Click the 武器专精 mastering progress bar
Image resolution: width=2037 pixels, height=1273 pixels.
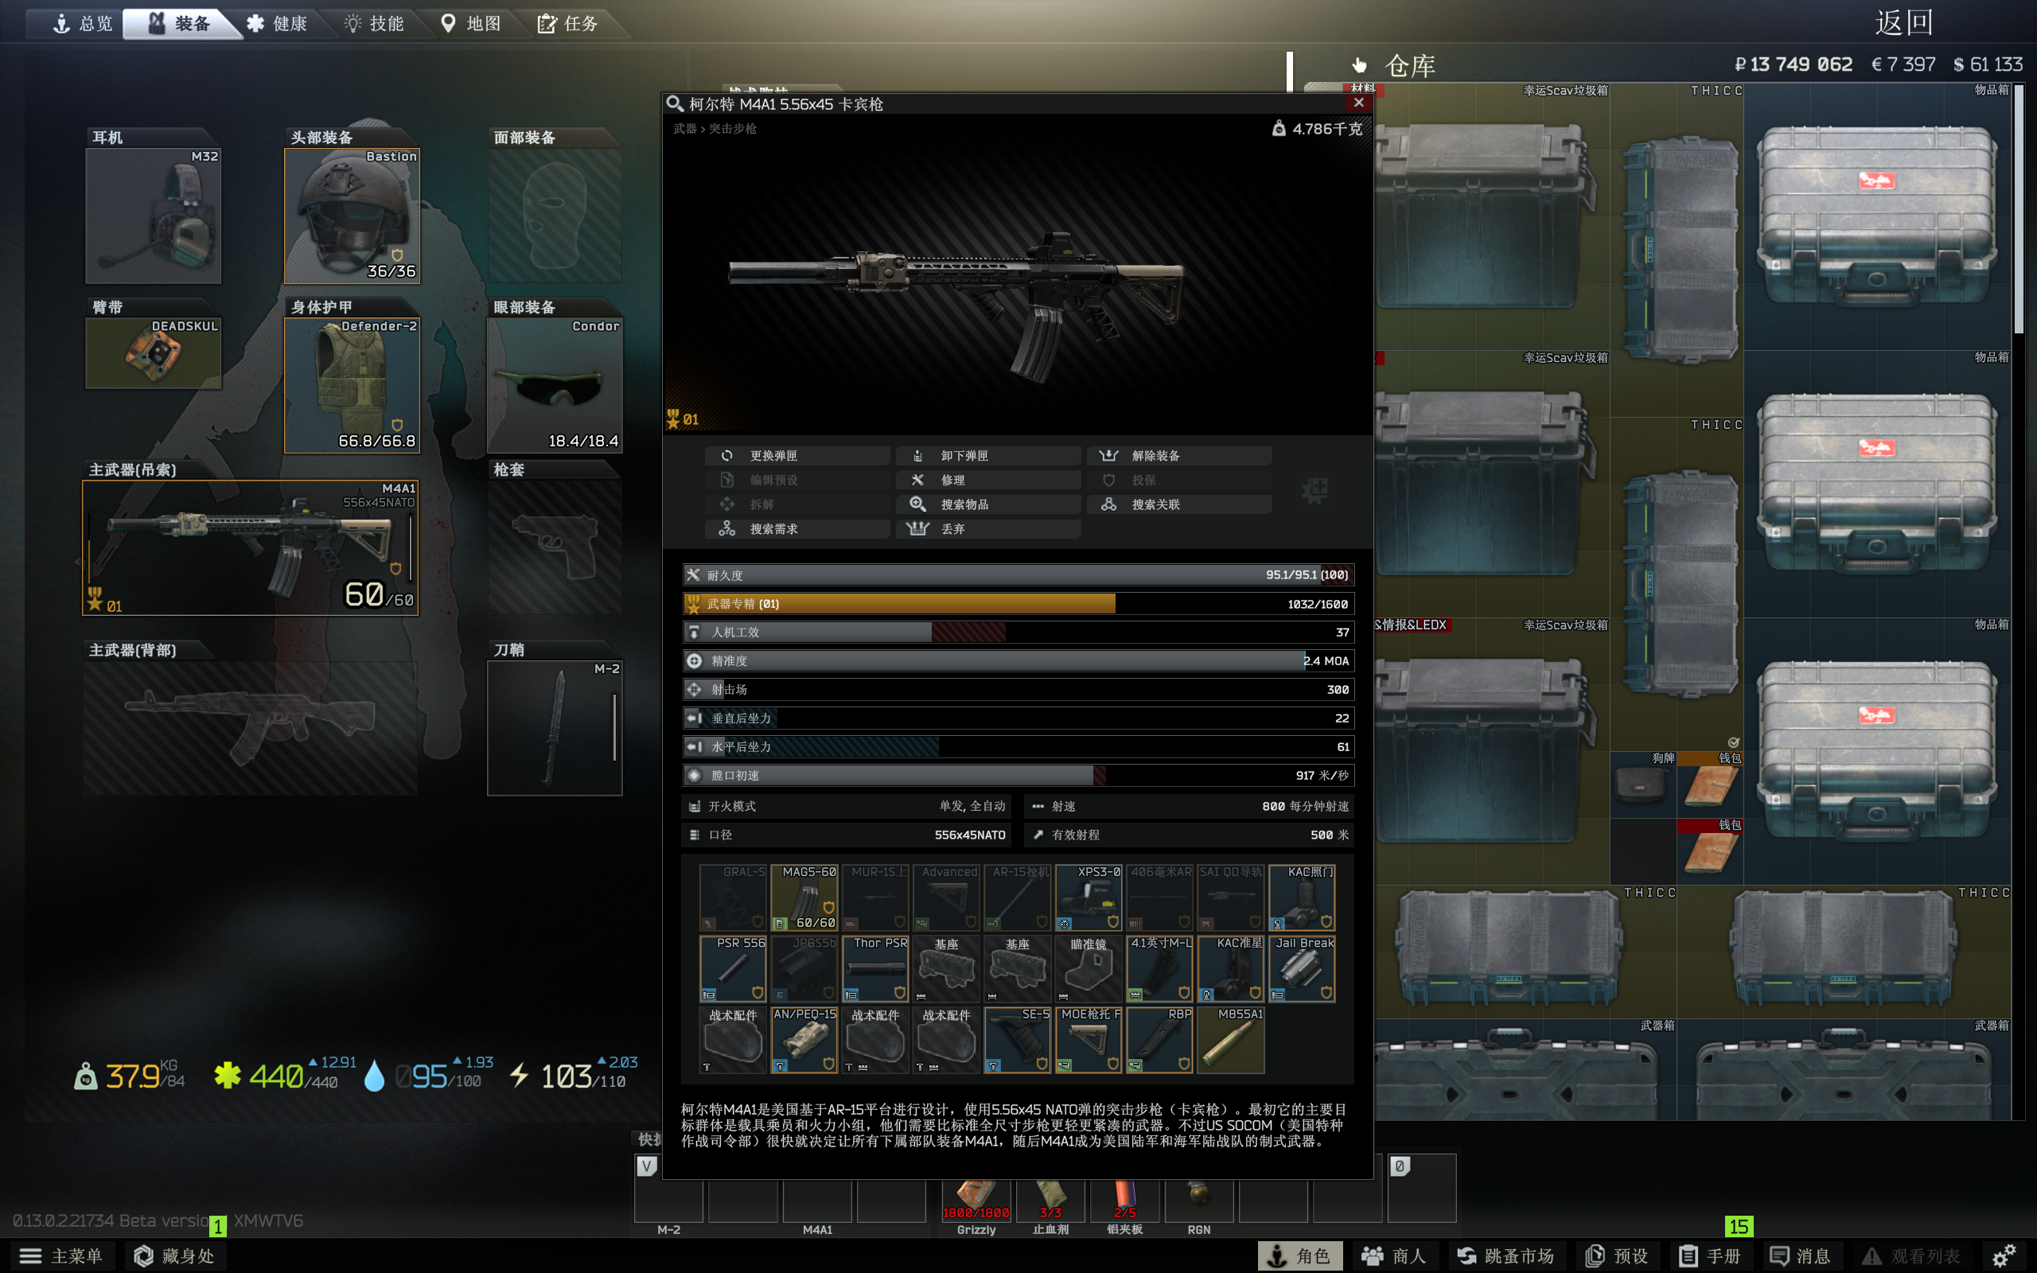pyautogui.click(x=1018, y=604)
